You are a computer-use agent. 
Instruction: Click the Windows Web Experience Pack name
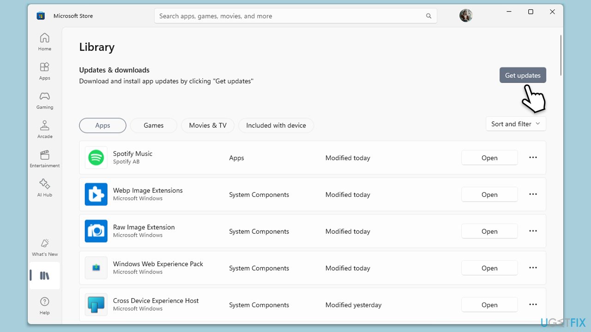pyautogui.click(x=158, y=264)
